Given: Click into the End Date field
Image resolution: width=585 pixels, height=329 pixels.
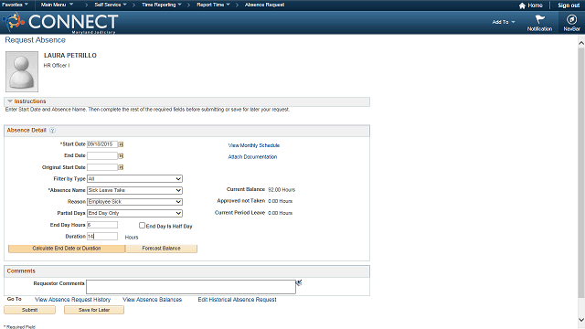Looking at the screenshot, I should (x=102, y=156).
